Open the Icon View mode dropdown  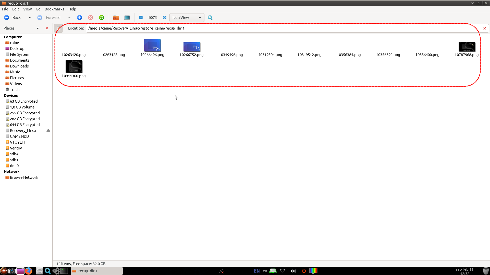click(187, 18)
